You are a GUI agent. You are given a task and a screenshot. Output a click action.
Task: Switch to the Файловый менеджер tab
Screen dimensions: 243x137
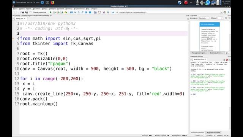click(216, 53)
